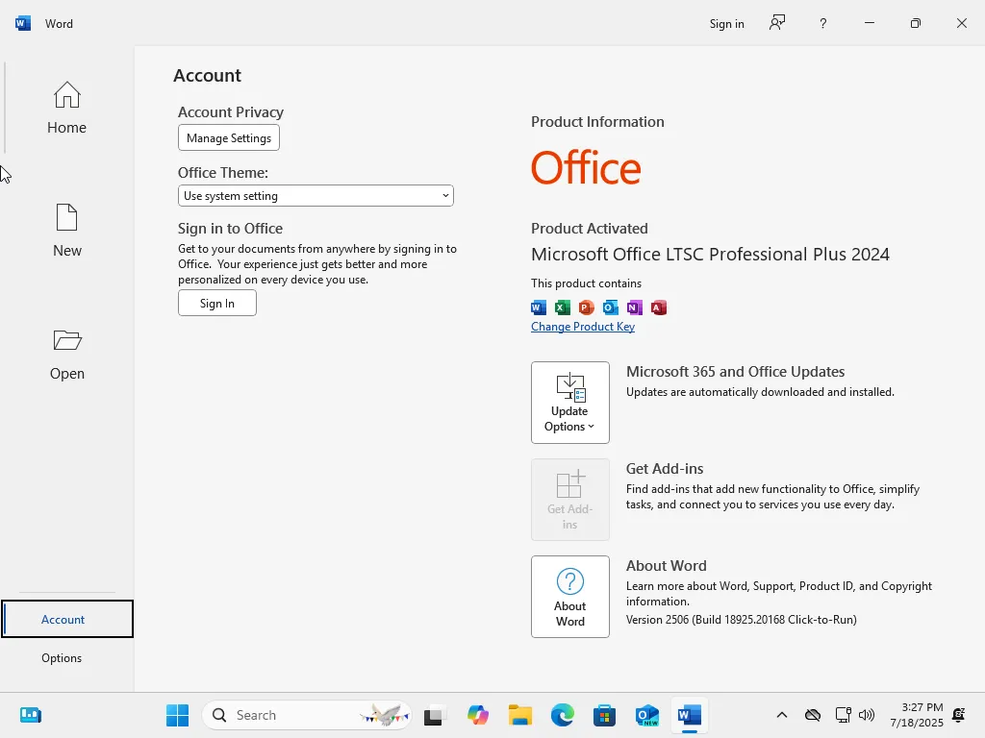Open Microsoft Store from the taskbar
This screenshot has height=738, width=985.
point(604,715)
